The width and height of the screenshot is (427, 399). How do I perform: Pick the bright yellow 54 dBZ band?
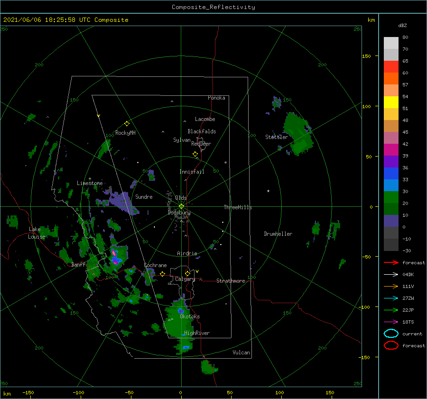[x=391, y=102]
